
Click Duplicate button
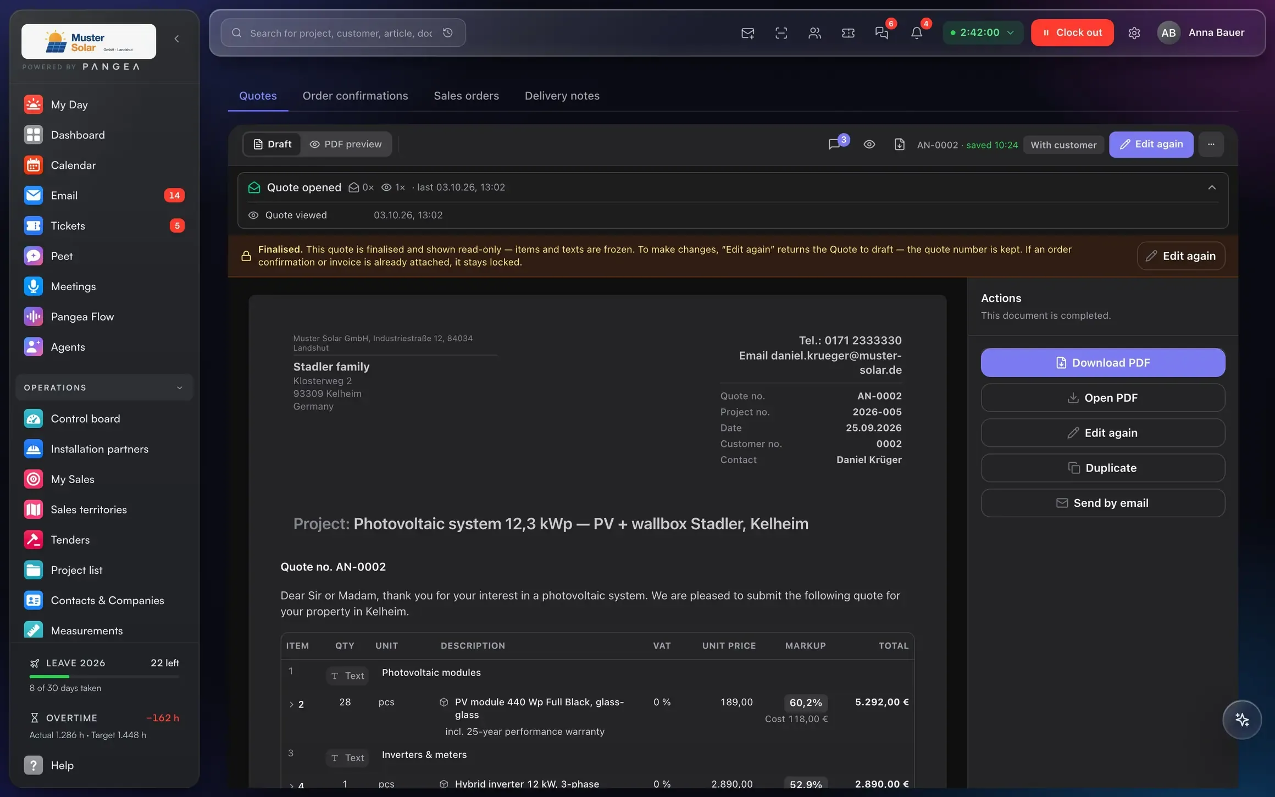pyautogui.click(x=1102, y=468)
